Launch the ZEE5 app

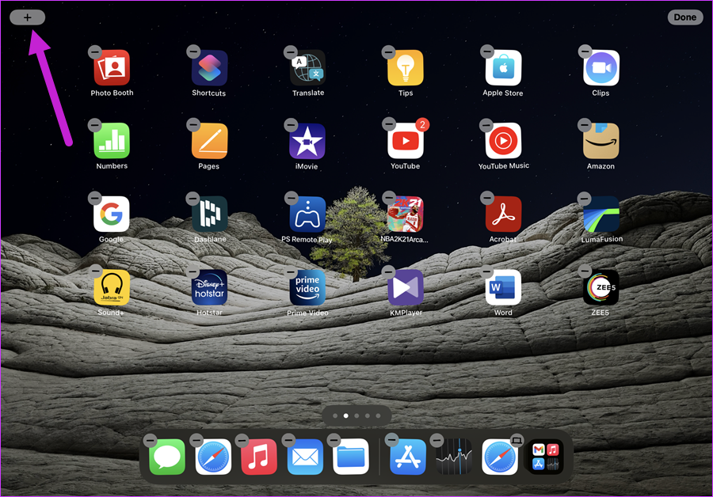coord(601,287)
